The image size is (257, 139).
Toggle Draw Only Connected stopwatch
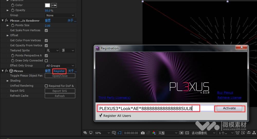pos(13,61)
